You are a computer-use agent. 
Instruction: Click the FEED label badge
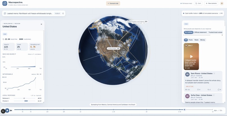186,24
